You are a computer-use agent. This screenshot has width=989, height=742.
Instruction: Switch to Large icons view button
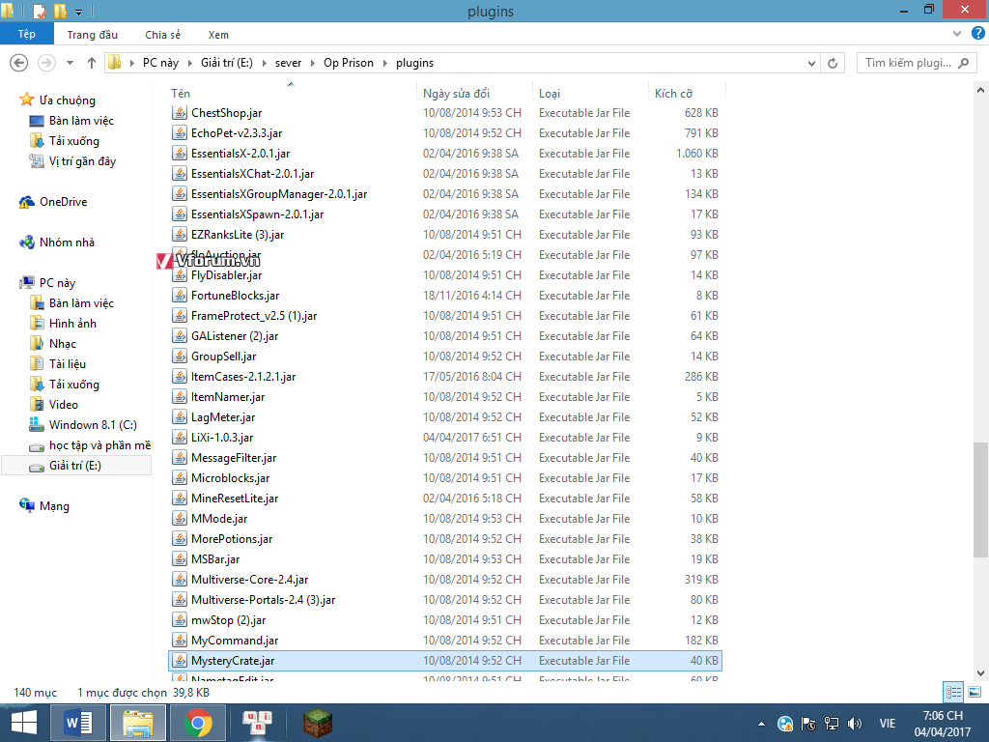pos(975,692)
